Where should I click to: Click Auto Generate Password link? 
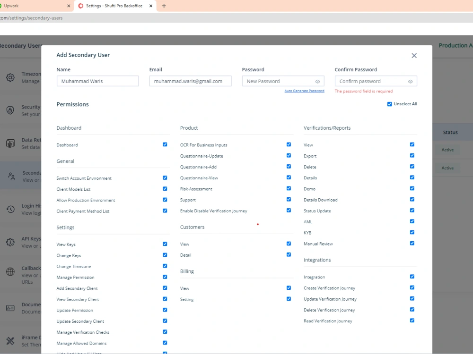[x=304, y=91]
